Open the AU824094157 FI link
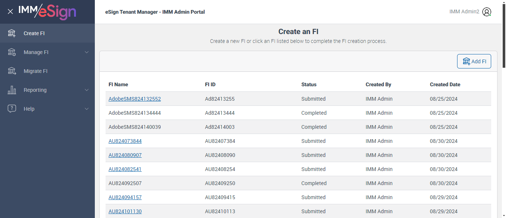 pos(125,197)
